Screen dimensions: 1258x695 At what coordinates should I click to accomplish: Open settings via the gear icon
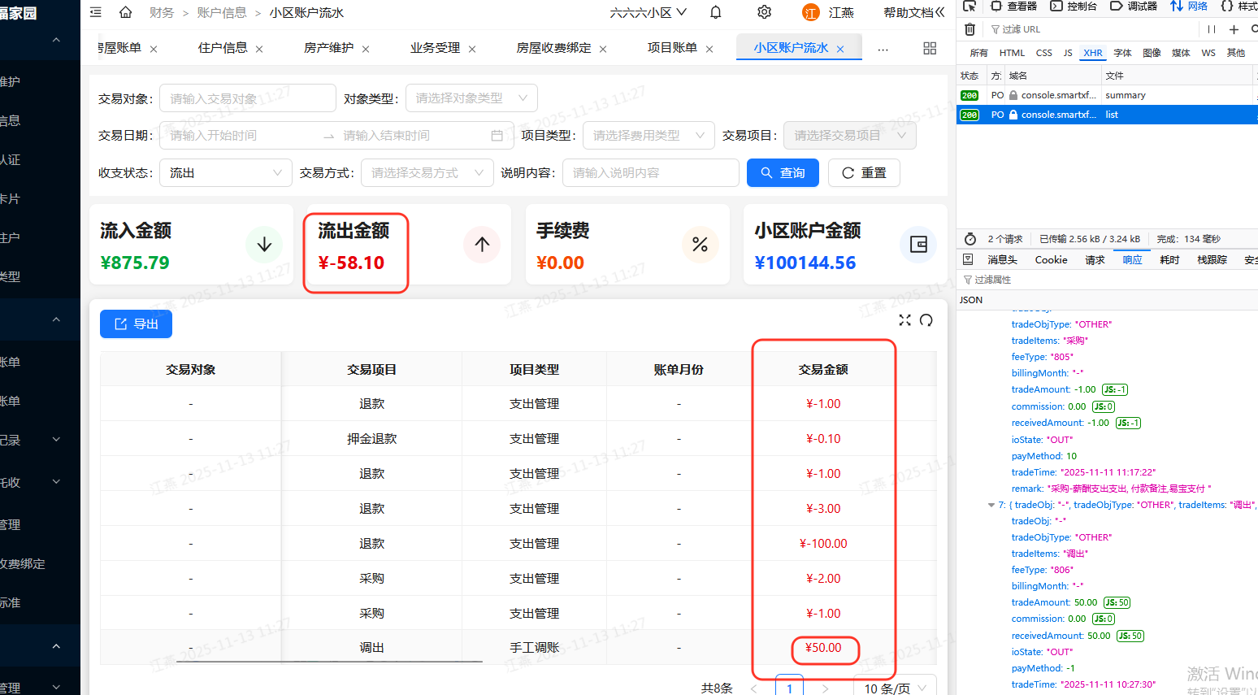764,12
